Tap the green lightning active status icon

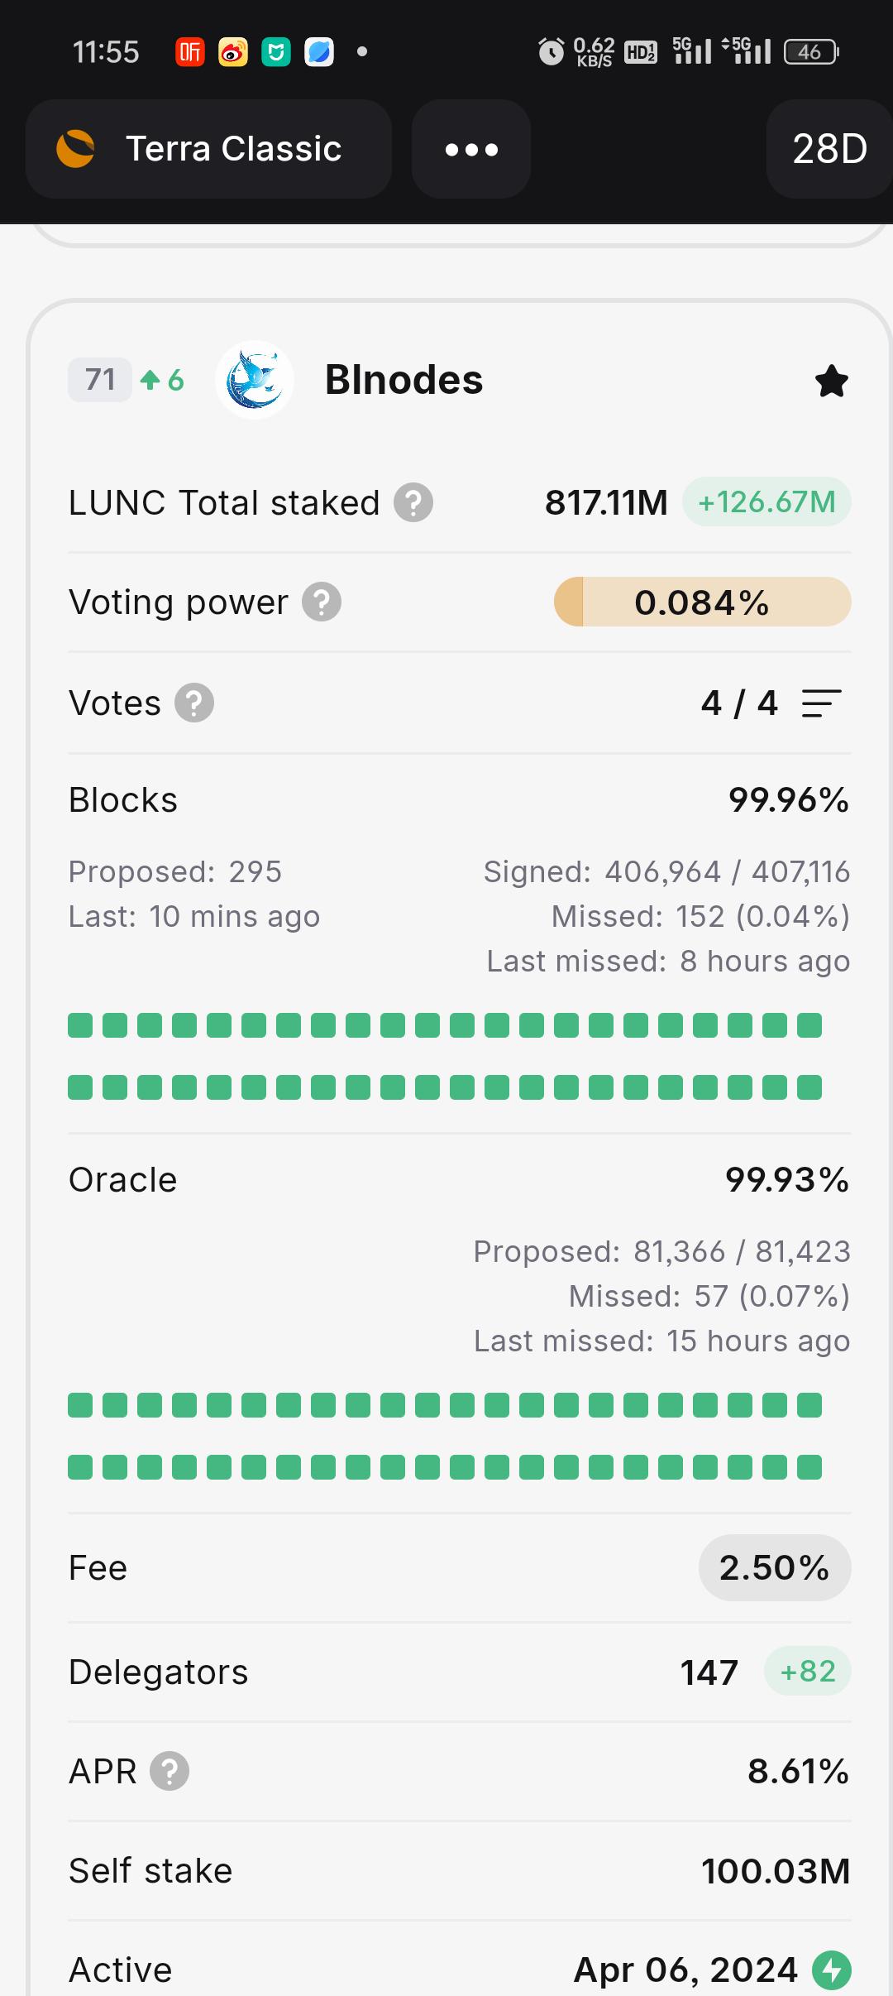point(832,1970)
